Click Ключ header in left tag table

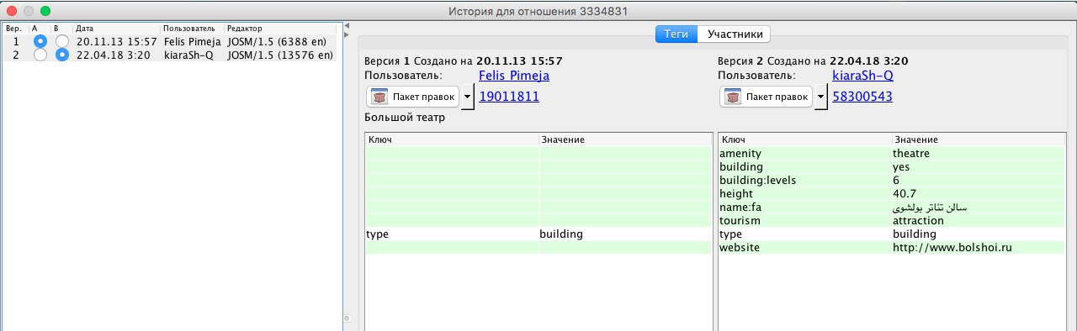452,139
